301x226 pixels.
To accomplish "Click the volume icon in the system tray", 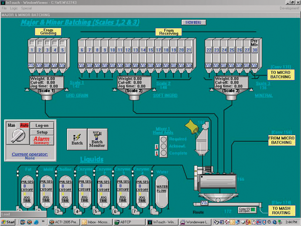I will 269,222.
